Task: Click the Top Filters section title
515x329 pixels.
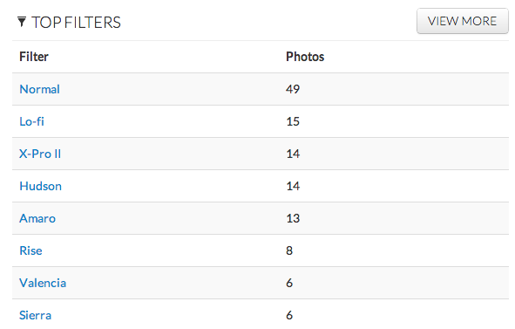Action: (76, 23)
